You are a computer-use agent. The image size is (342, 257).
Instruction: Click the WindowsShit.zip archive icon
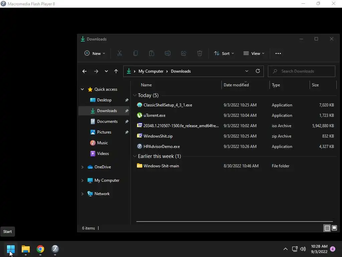[x=139, y=136]
